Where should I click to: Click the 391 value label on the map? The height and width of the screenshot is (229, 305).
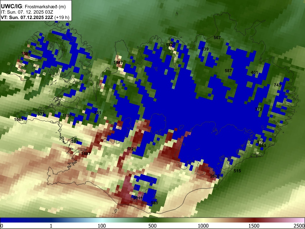(75, 141)
